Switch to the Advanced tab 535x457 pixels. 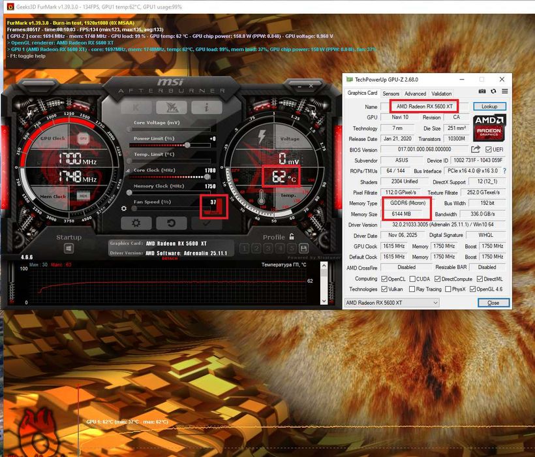tap(415, 93)
